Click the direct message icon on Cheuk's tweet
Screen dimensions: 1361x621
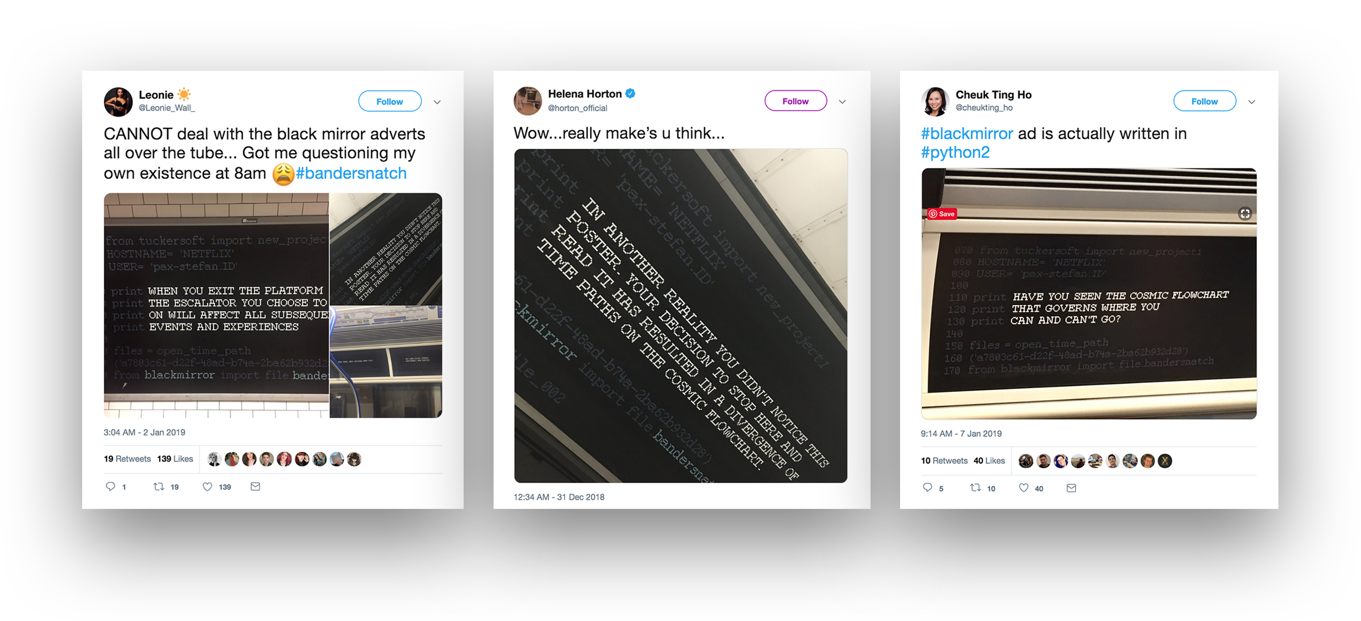1072,487
